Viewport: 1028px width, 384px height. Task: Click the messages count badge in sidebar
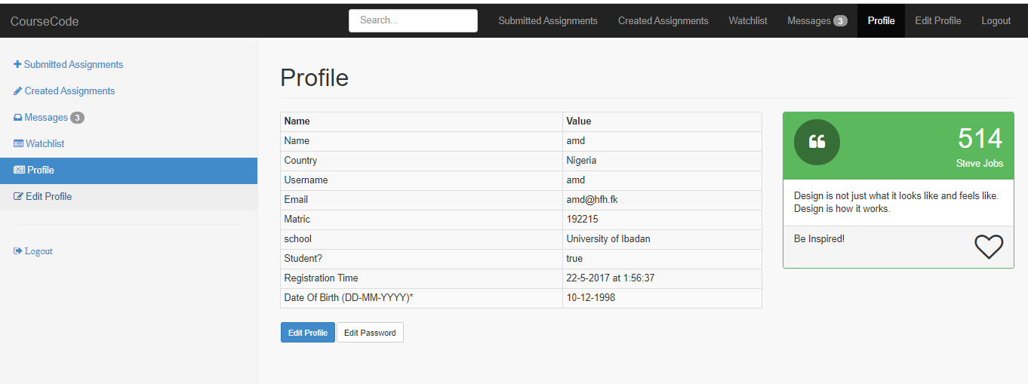click(x=77, y=118)
